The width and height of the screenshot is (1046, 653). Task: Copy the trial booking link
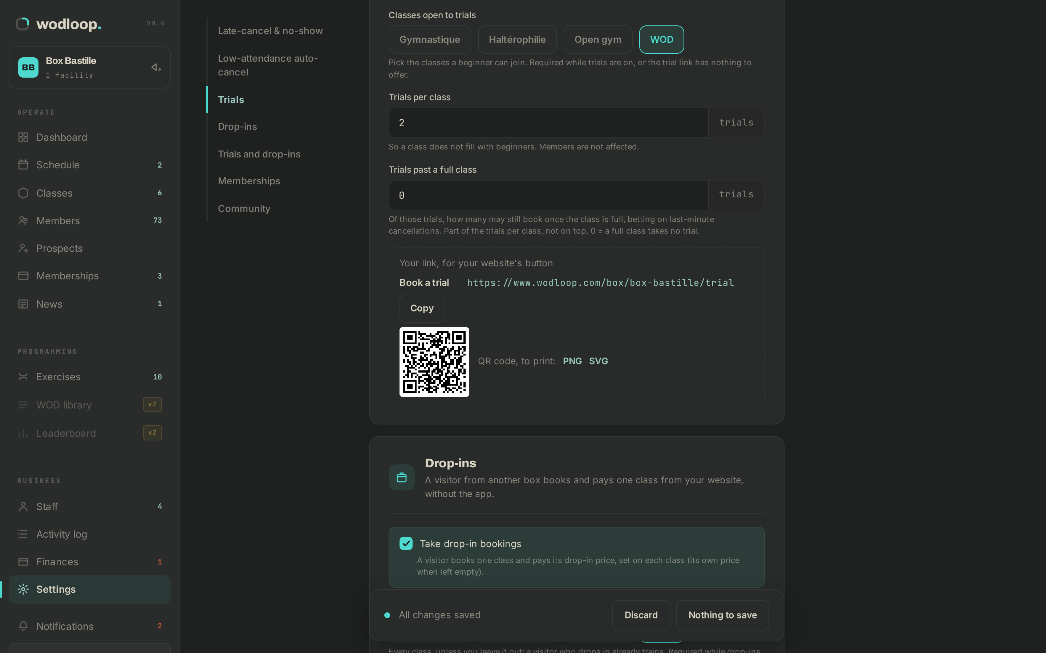pos(422,308)
